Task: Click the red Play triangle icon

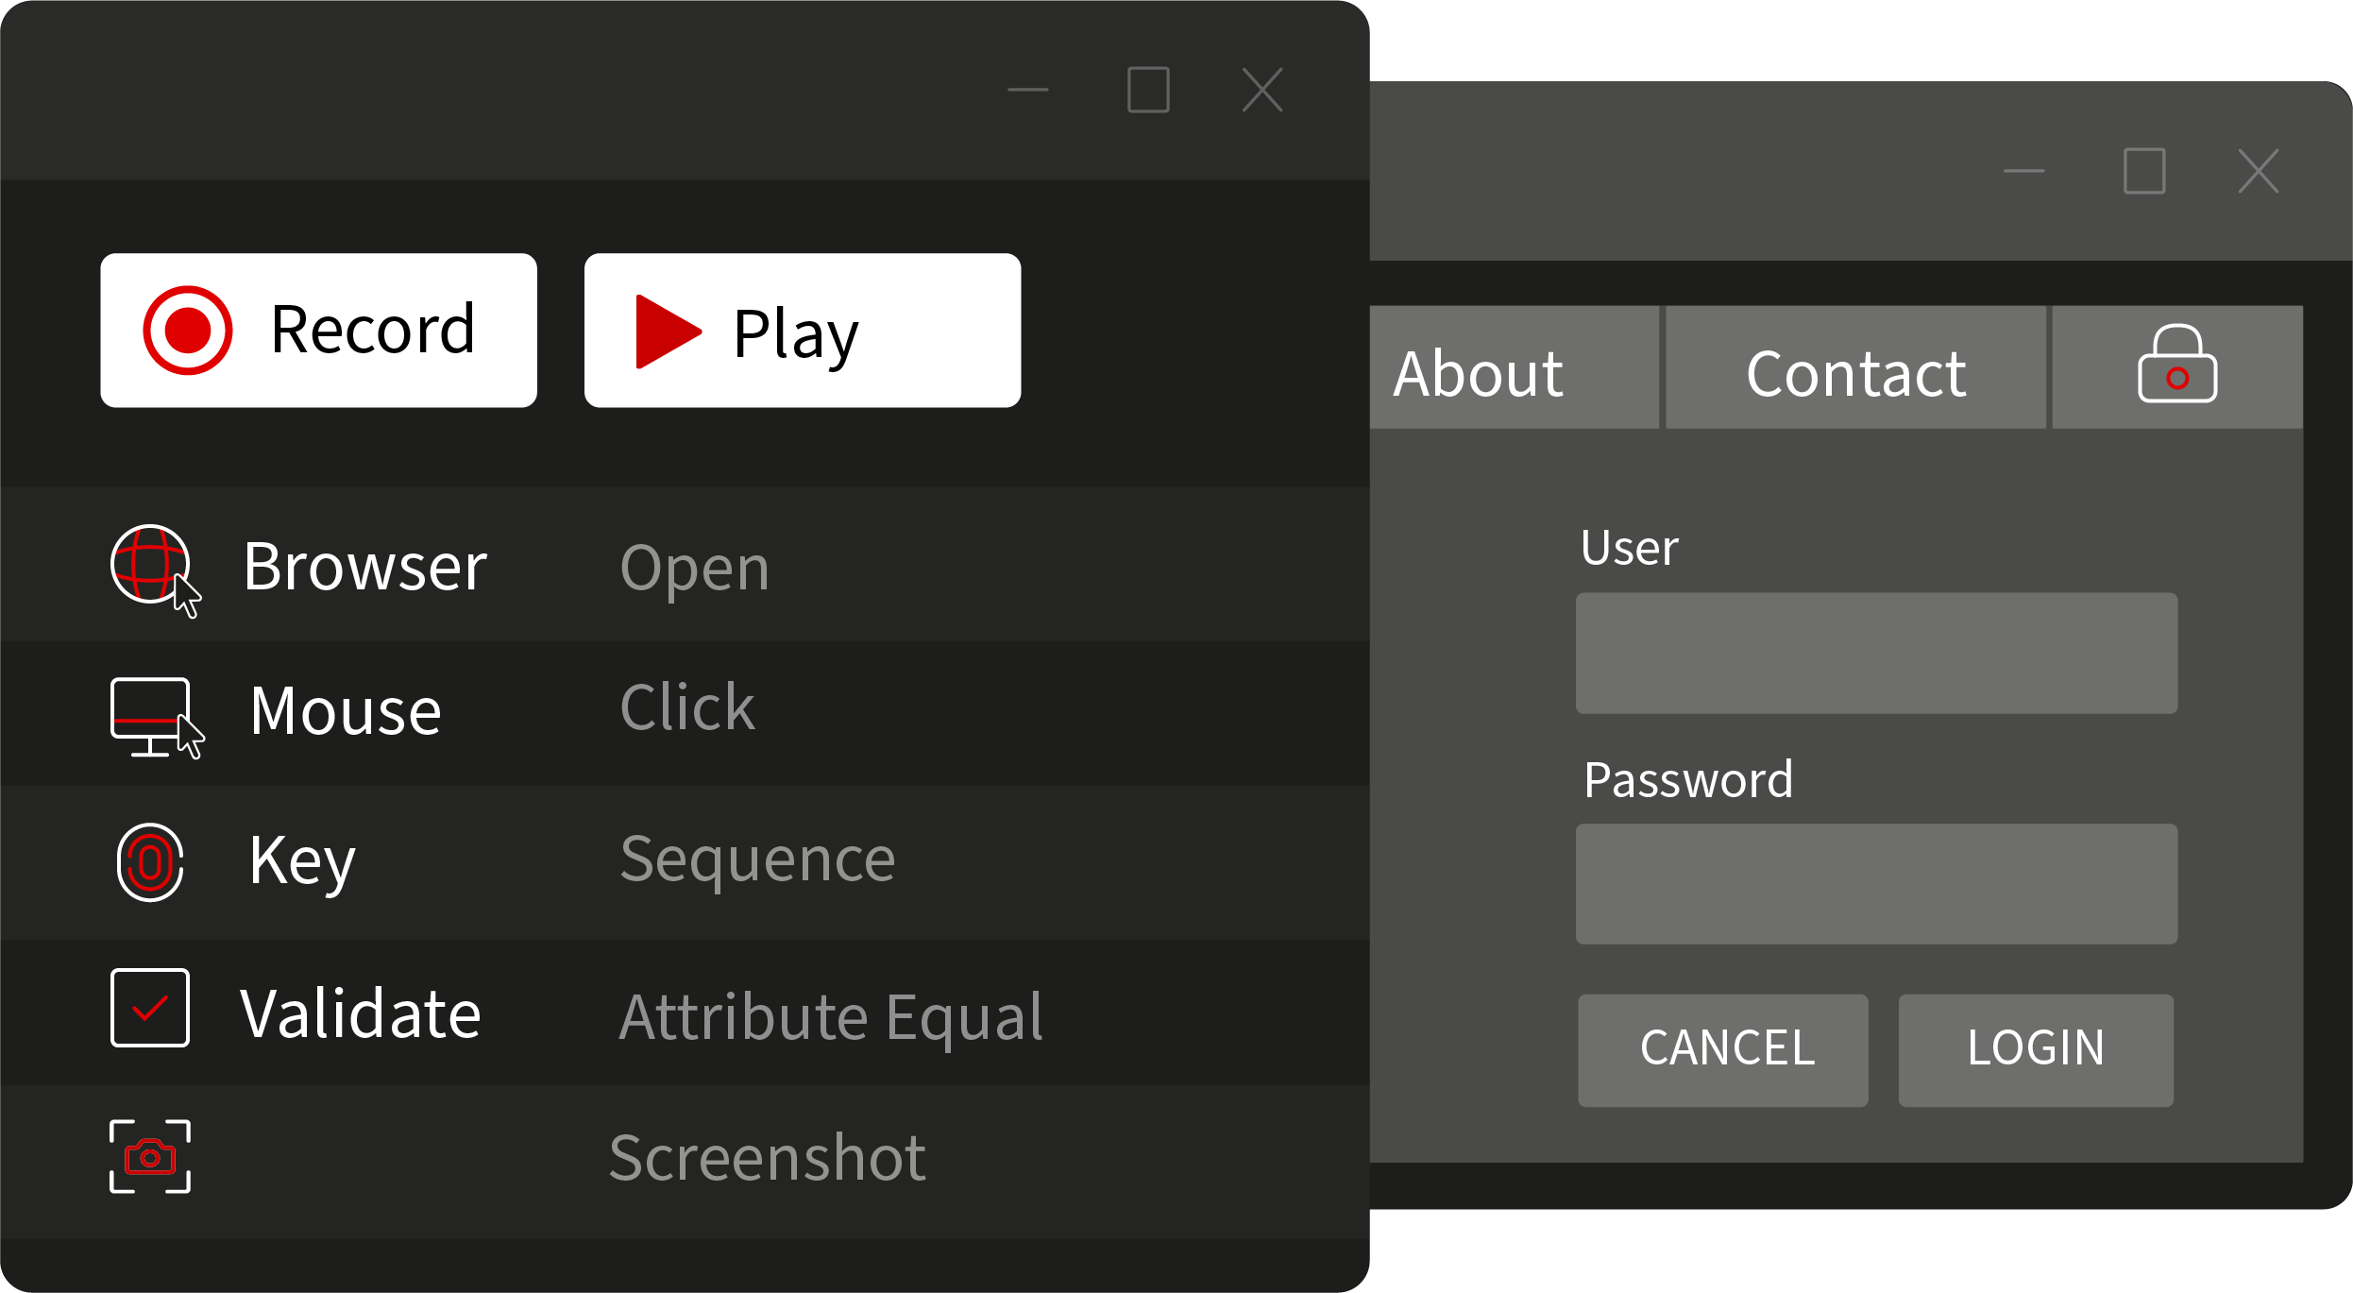Action: (669, 332)
